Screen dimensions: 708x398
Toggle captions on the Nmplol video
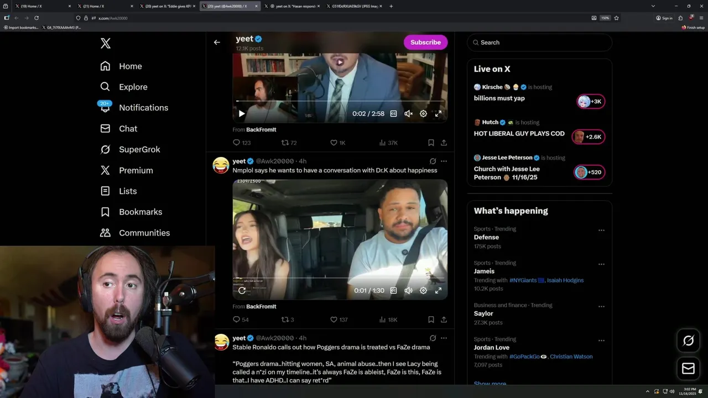[394, 290]
